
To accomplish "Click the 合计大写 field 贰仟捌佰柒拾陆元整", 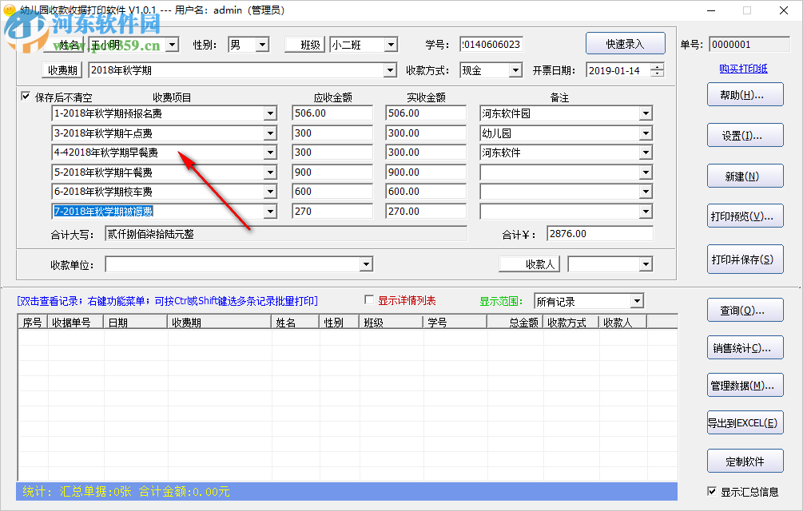I will tap(286, 234).
